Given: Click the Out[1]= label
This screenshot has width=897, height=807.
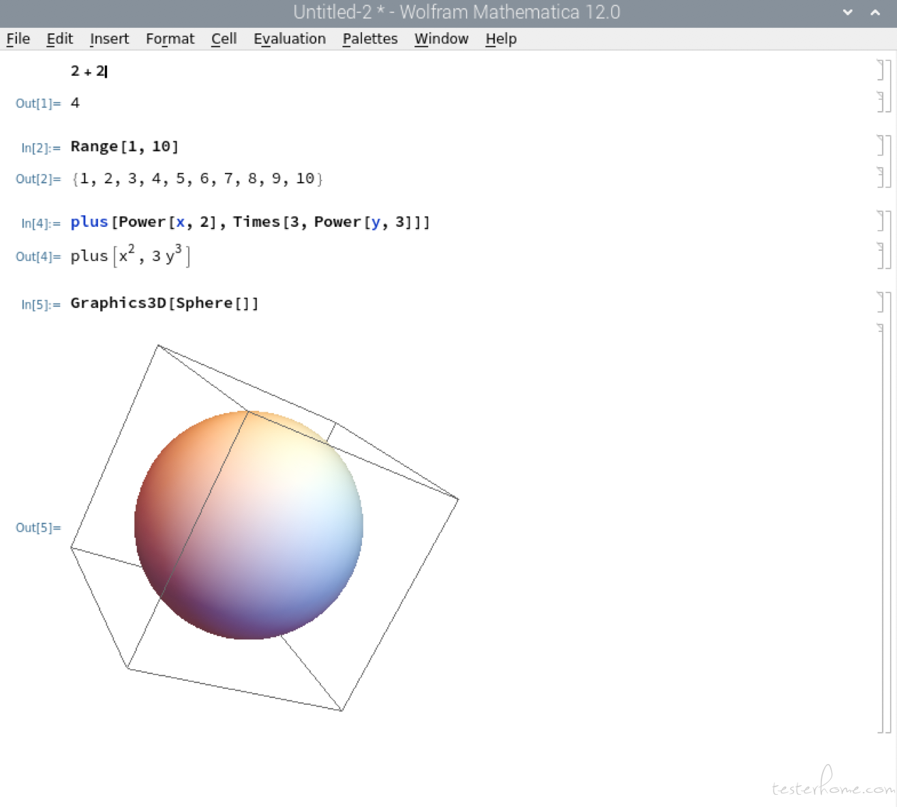Looking at the screenshot, I should [38, 104].
